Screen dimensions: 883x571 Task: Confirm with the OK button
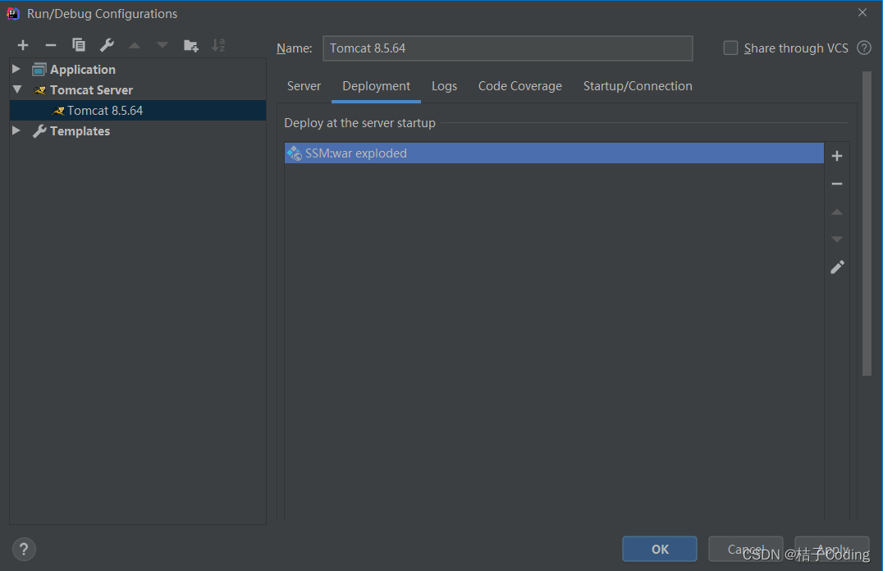coord(660,549)
